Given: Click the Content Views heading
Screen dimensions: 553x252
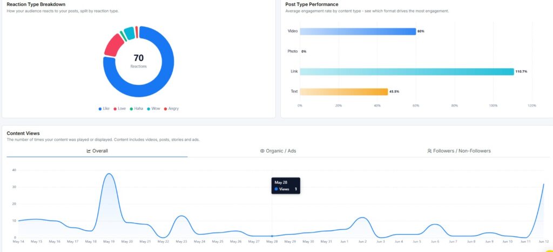Looking at the screenshot, I should 23,134.
